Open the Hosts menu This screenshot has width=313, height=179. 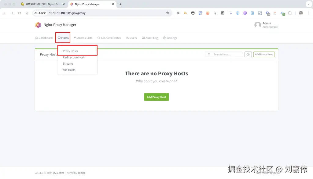tap(63, 38)
